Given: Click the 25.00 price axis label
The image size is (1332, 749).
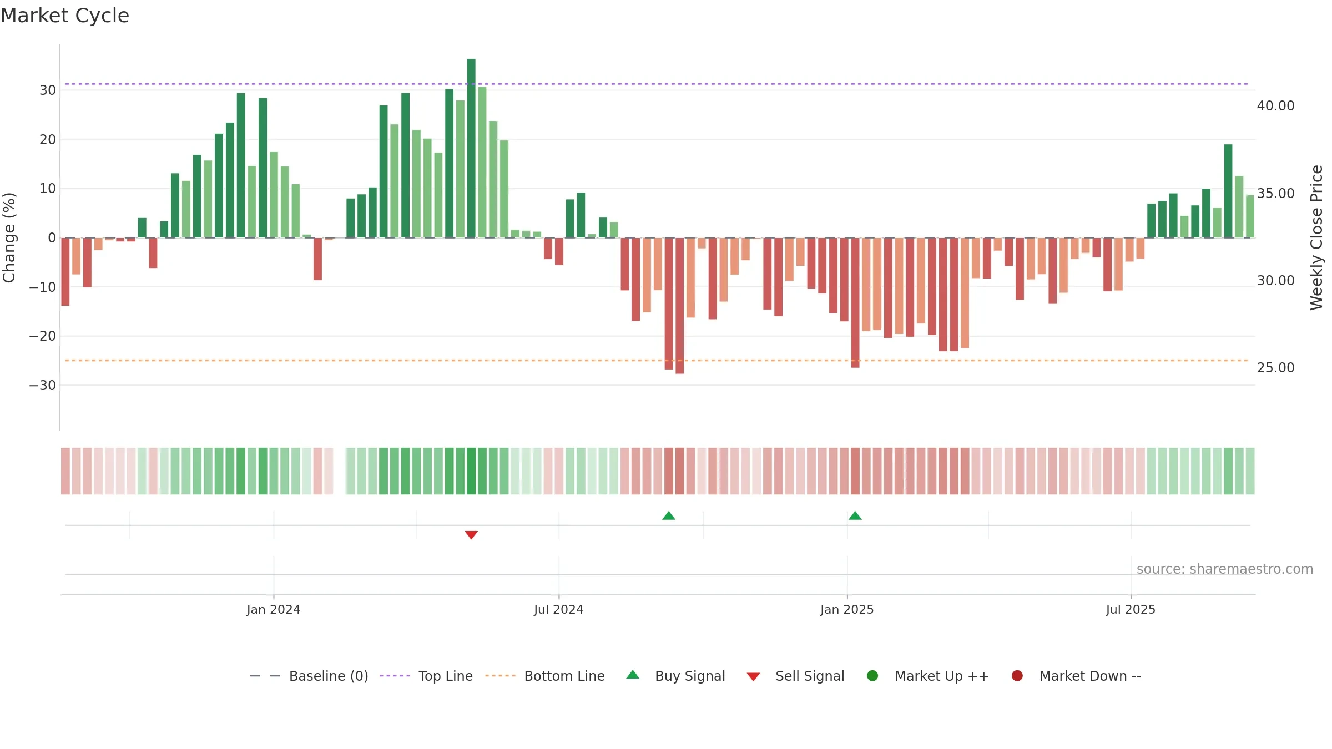Looking at the screenshot, I should (x=1275, y=368).
